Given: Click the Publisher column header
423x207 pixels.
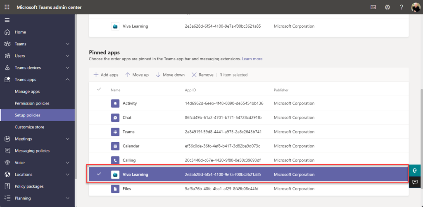Looking at the screenshot, I should pos(281,90).
